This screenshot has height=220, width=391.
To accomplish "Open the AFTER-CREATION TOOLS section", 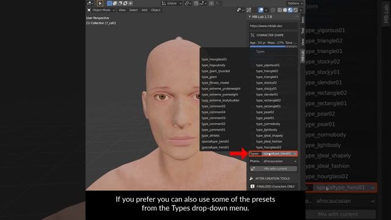I will click(x=273, y=178).
